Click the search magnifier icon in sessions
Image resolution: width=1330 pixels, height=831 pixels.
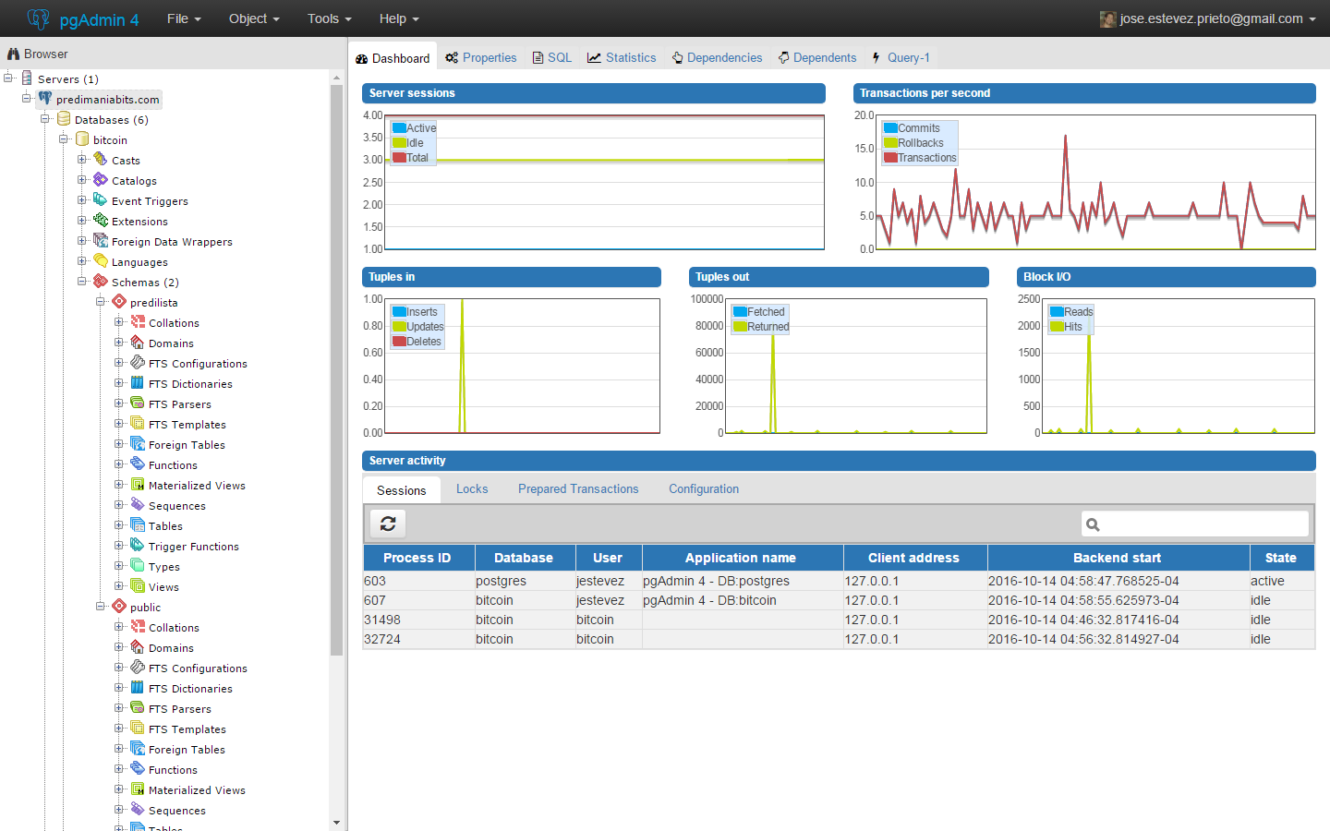pyautogui.click(x=1093, y=524)
